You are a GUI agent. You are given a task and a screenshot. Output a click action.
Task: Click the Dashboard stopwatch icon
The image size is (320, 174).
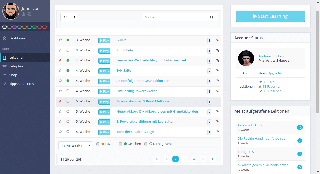coord(4,38)
